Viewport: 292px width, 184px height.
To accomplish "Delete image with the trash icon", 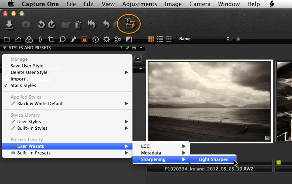I will [x=78, y=25].
